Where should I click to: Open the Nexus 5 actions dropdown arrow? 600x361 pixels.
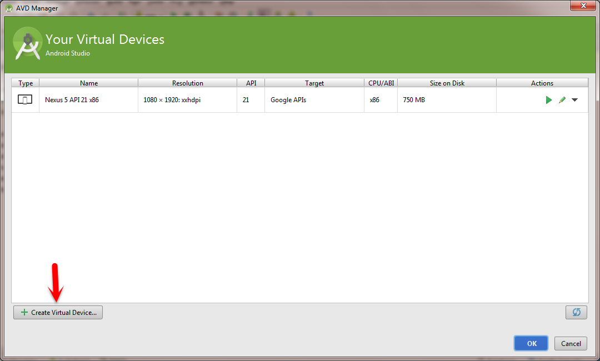click(575, 100)
